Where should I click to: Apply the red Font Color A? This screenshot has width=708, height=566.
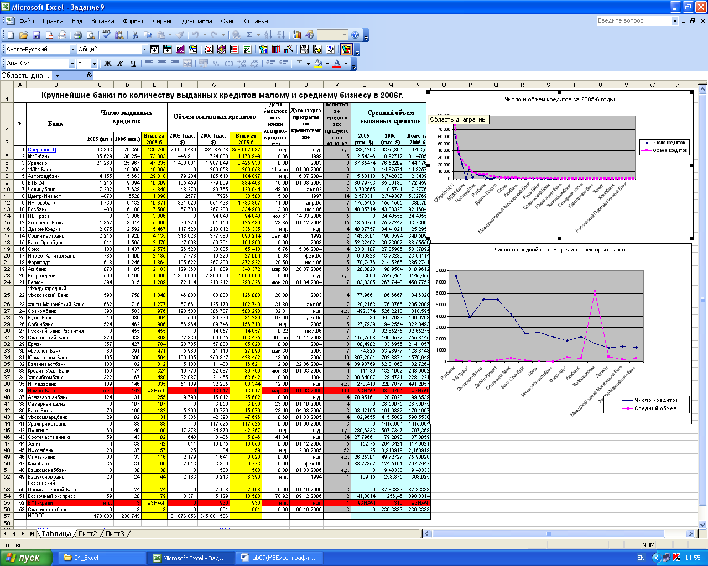coord(337,64)
